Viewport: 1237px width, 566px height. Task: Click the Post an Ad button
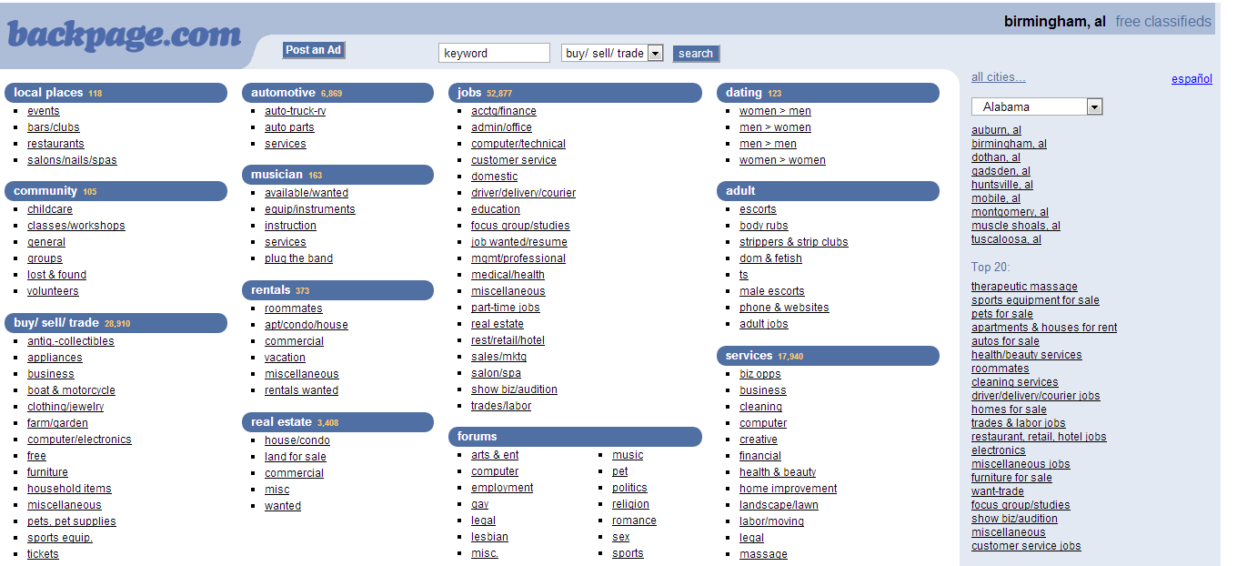tap(314, 50)
